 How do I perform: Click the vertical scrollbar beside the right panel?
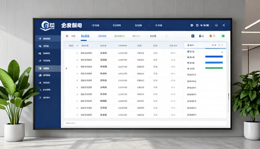(x=228, y=96)
